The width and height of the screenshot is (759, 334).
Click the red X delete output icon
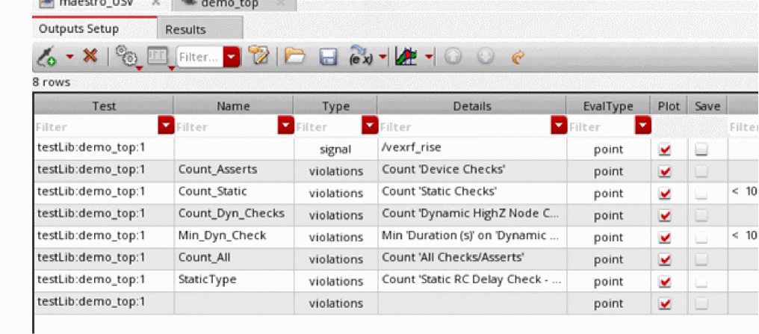(x=90, y=57)
